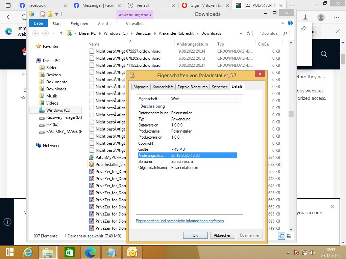Switch to Allgemein properties tab

[141, 87]
